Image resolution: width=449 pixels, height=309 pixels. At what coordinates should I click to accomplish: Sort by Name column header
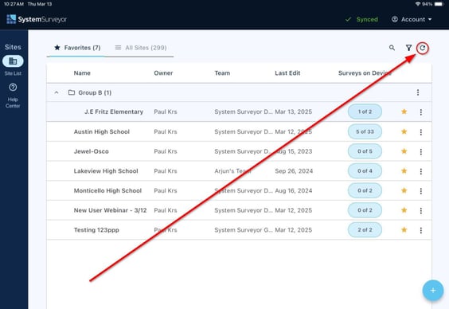pos(82,73)
